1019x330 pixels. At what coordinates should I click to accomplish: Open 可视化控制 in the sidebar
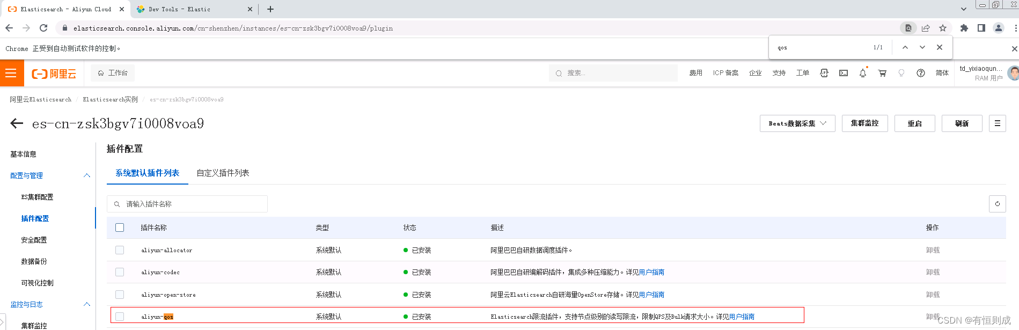pos(37,283)
